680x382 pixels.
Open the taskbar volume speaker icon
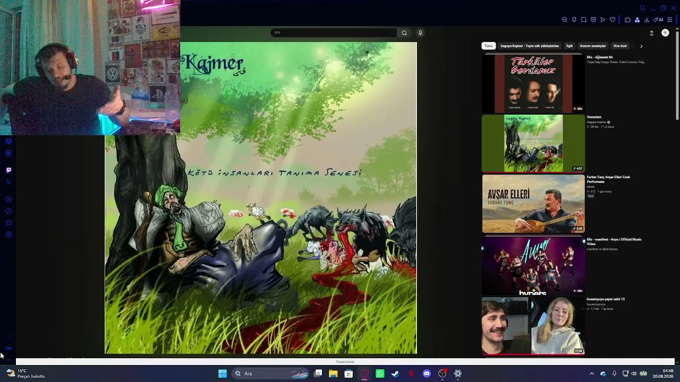633,374
